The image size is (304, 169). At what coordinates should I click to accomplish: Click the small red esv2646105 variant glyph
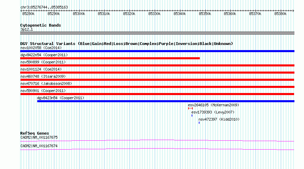point(190,108)
